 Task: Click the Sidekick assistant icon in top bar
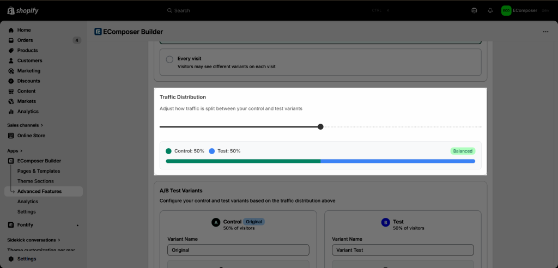[x=474, y=11]
